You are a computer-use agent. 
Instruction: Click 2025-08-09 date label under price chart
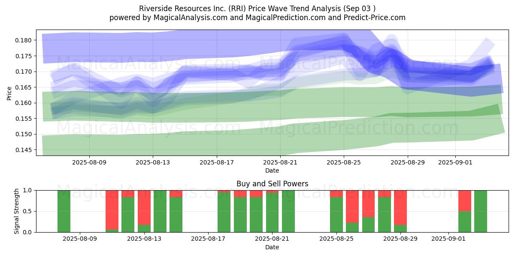89,163
